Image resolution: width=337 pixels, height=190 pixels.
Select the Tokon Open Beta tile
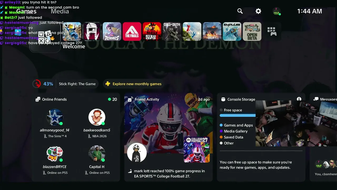click(x=252, y=31)
